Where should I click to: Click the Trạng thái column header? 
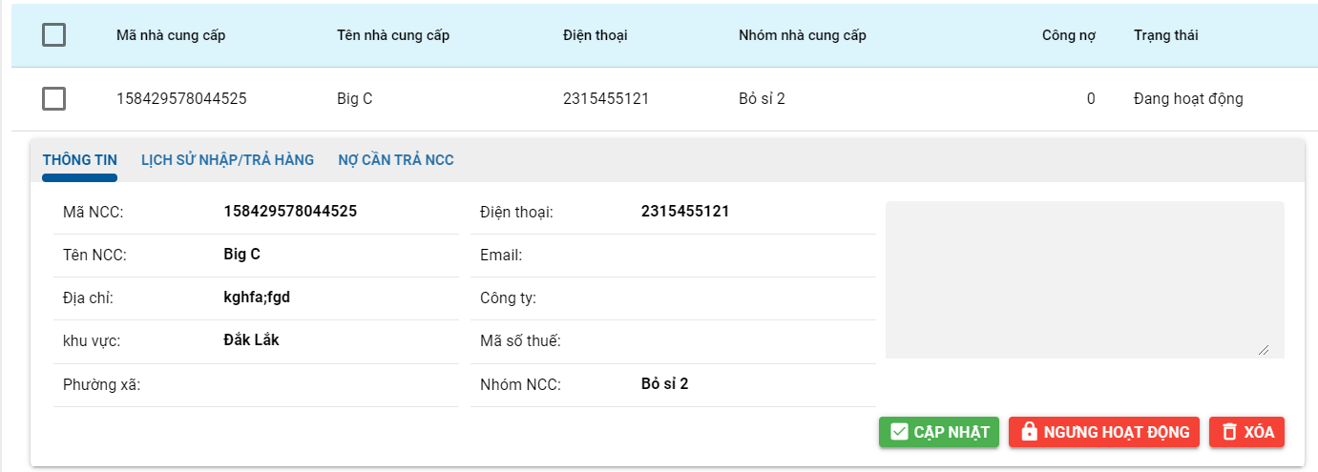(1166, 35)
